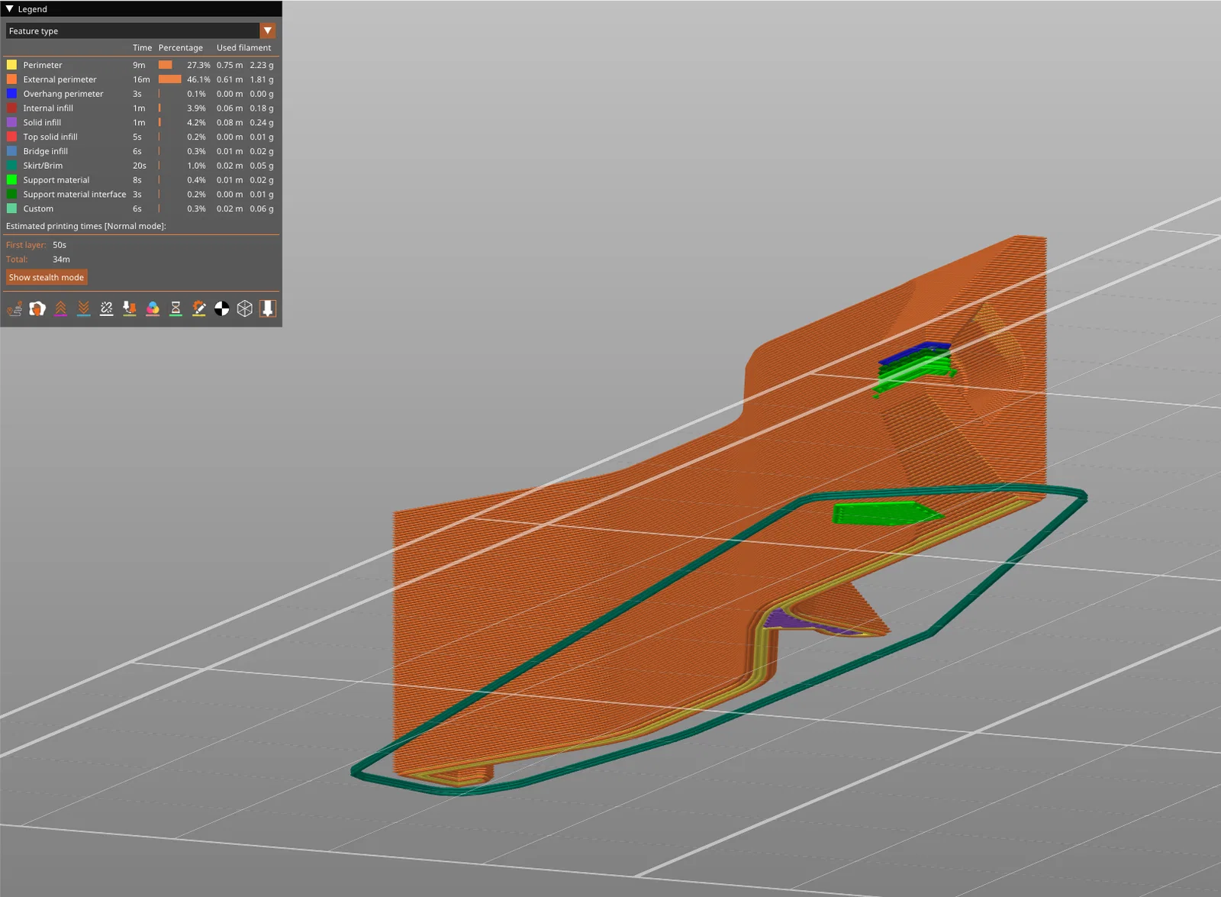Toggle Internal infill row visibility
Viewport: 1221px width, 897px height.
(x=141, y=108)
